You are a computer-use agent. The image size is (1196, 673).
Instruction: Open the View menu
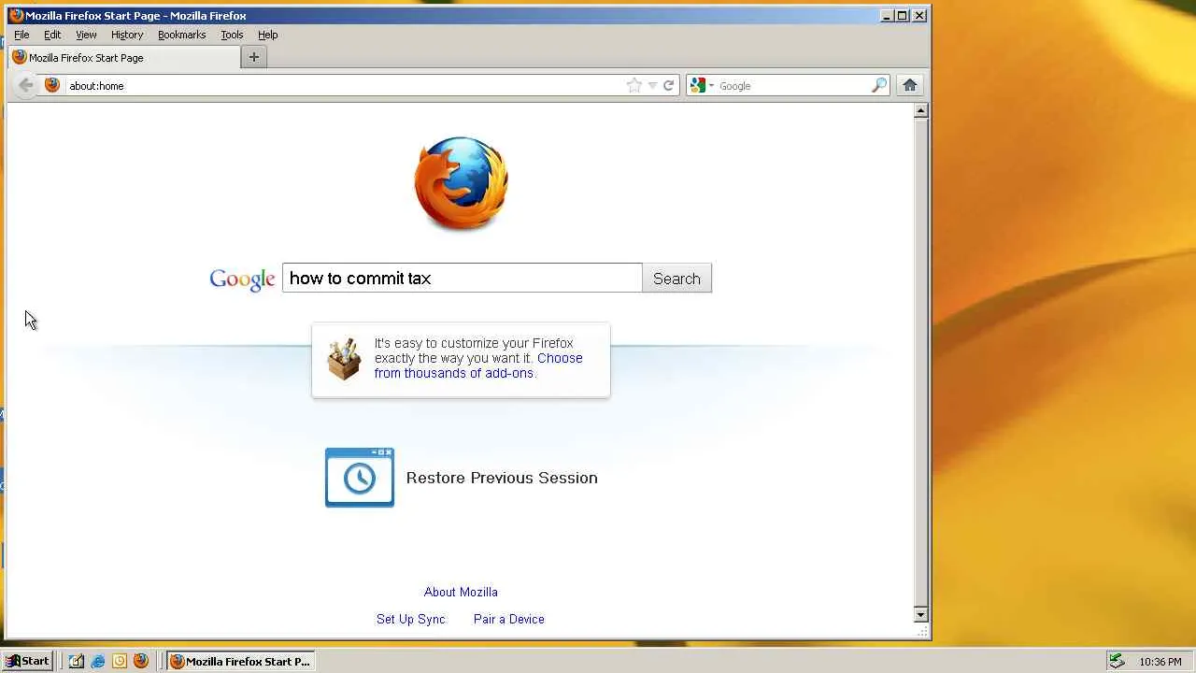(86, 35)
